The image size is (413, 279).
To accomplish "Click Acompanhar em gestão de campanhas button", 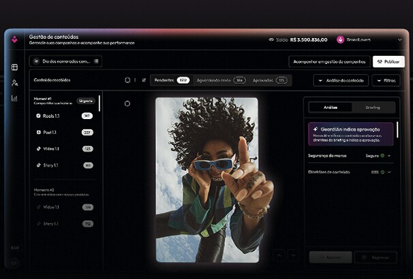I will point(329,61).
